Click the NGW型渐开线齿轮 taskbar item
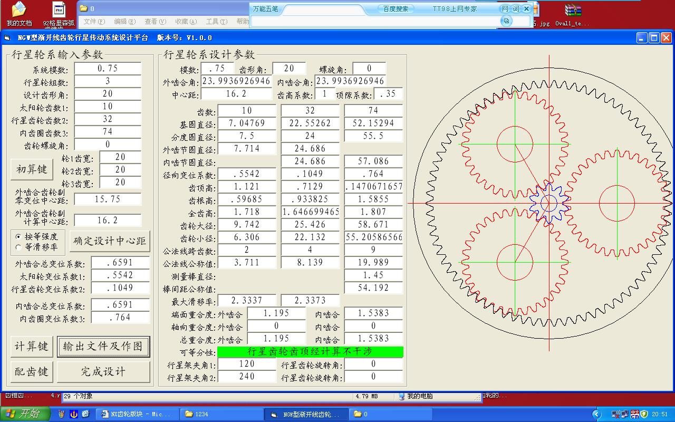The image size is (675, 422). pos(306,414)
